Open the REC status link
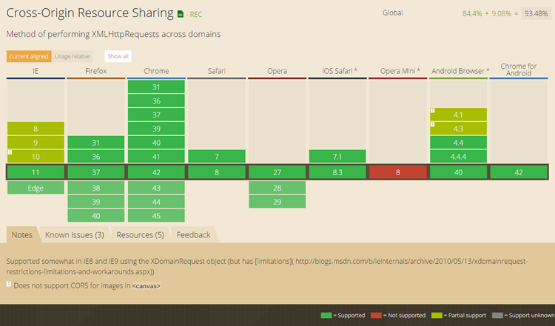555x326 pixels. [x=196, y=15]
